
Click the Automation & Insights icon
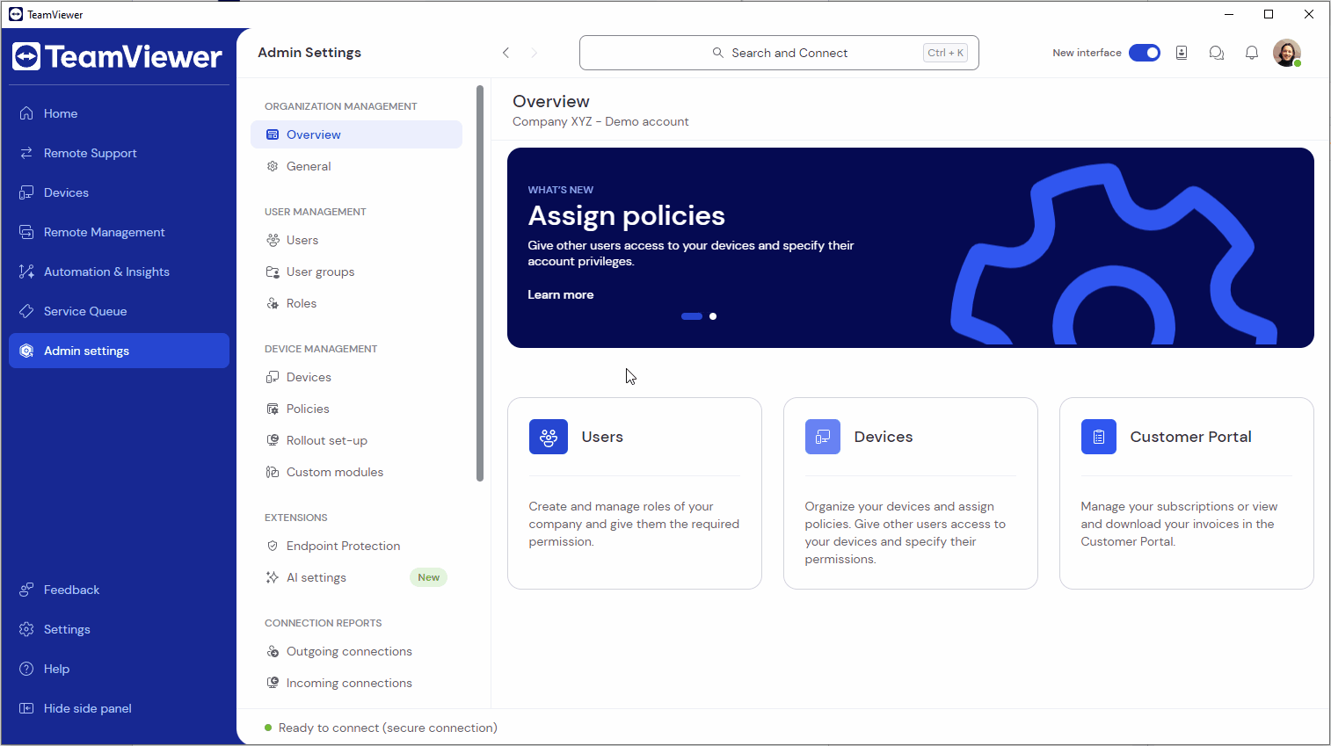pyautogui.click(x=26, y=272)
